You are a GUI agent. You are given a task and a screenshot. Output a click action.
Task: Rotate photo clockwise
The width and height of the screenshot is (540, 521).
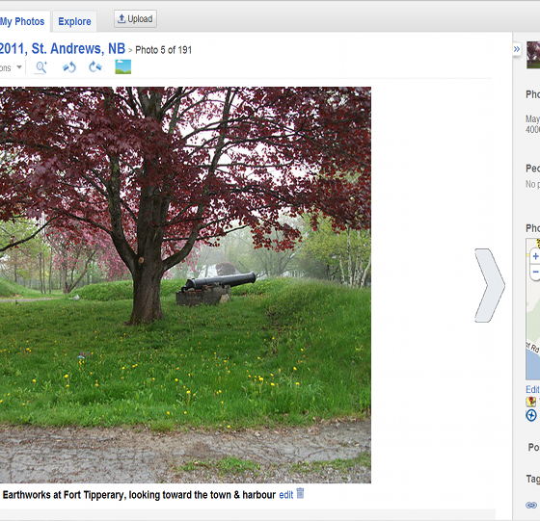click(x=95, y=67)
